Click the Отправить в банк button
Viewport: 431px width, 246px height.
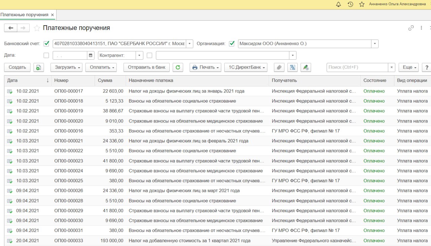pos(146,67)
